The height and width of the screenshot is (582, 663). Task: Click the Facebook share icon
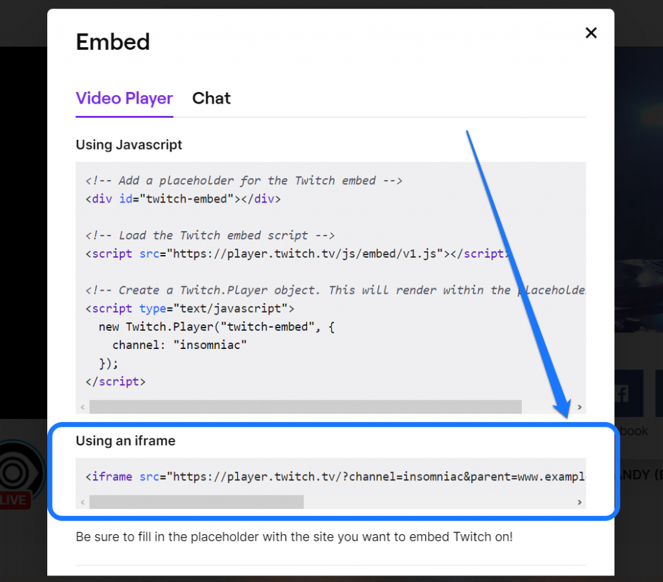click(x=622, y=394)
